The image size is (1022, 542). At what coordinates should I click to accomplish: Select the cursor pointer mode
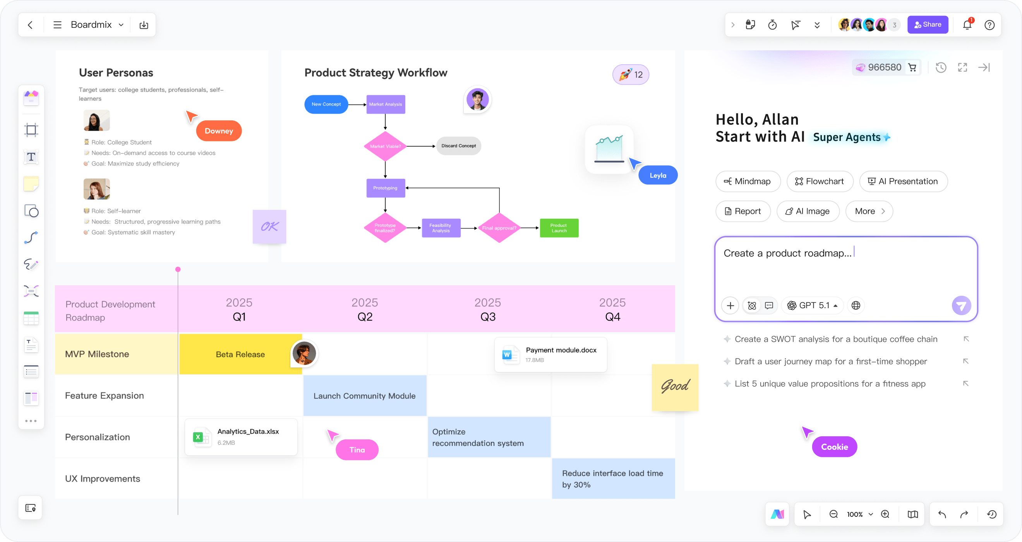coord(807,514)
